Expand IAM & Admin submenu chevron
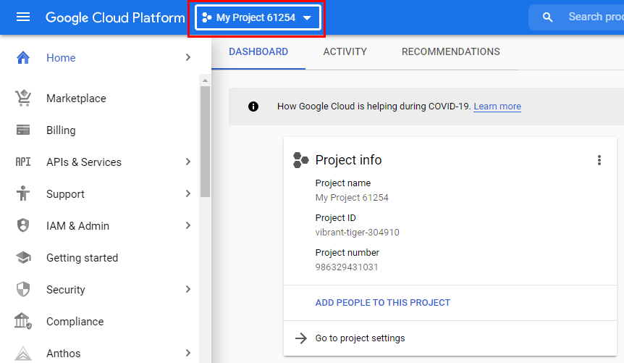Screen dimensions: 624x363 188,225
